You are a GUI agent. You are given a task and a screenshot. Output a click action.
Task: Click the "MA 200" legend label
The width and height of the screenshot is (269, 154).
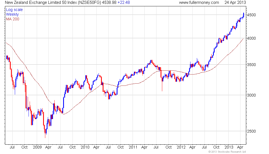pyautogui.click(x=13, y=19)
